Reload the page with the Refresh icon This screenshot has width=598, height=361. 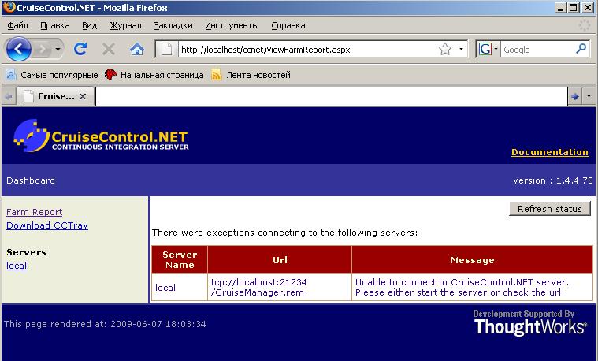(x=80, y=49)
